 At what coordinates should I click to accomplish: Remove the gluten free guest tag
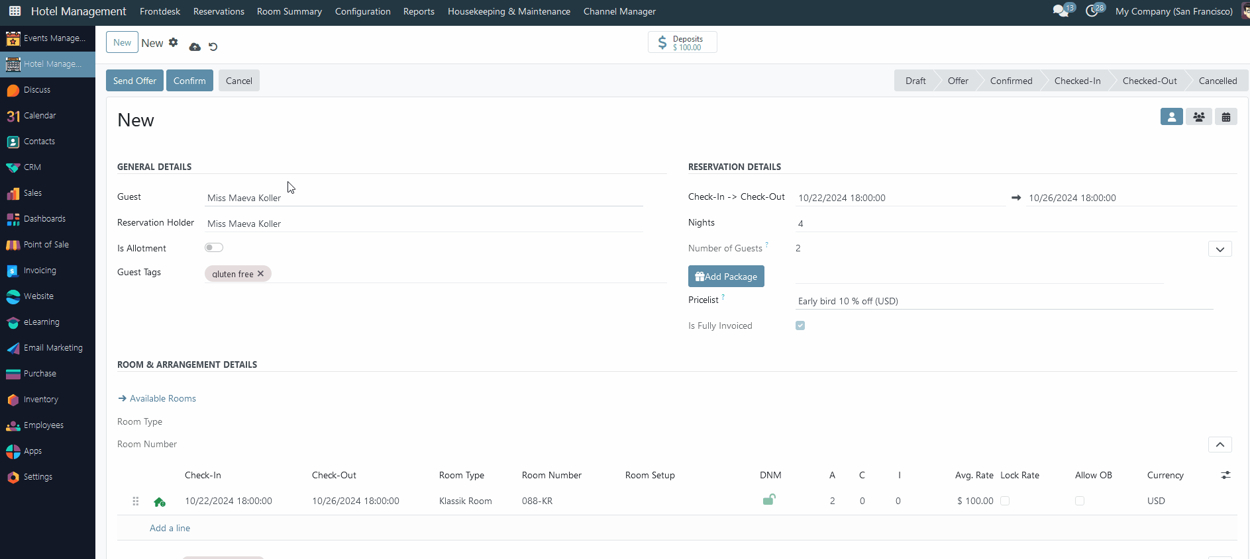click(260, 273)
